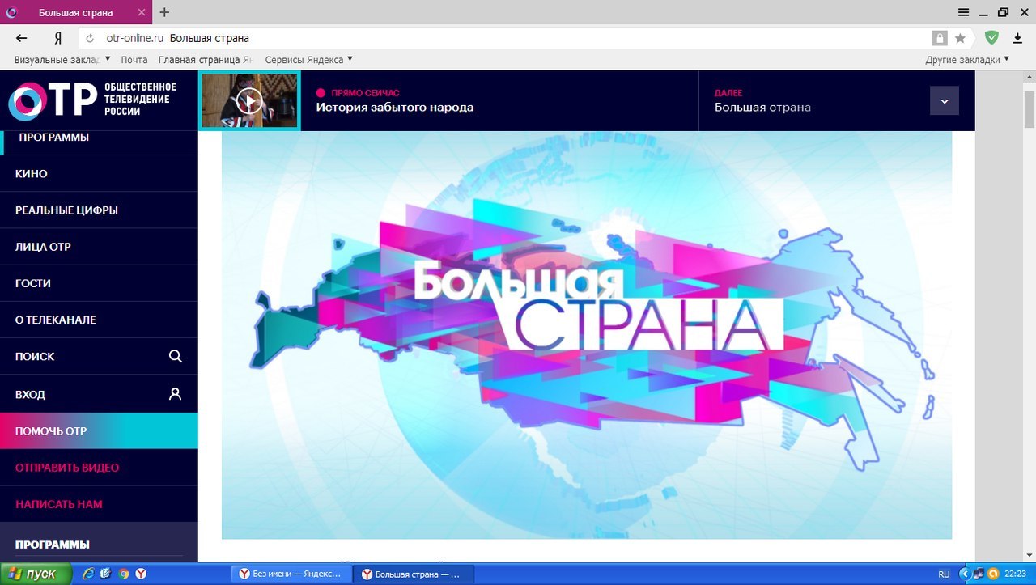Click the bottom ПРОГРАММЫ sidebar heading
This screenshot has height=585, width=1036.
(x=53, y=545)
